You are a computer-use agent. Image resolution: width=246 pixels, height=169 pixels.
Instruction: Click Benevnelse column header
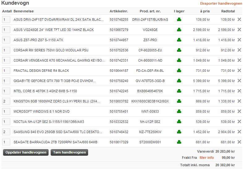tap(23, 11)
